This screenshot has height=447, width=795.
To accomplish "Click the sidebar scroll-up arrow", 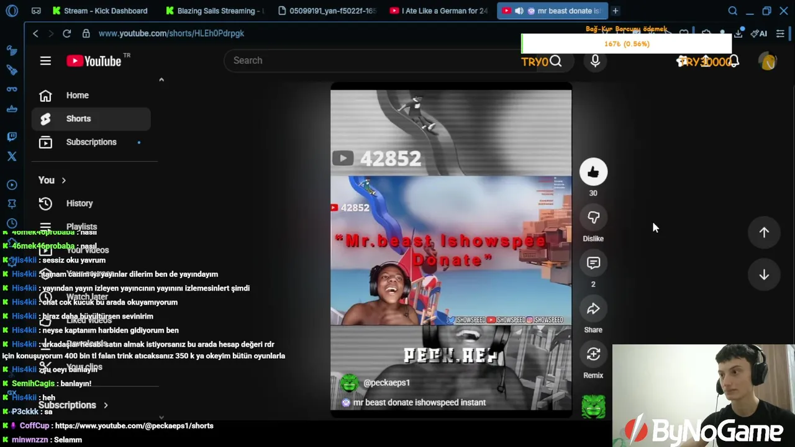I will click(161, 79).
